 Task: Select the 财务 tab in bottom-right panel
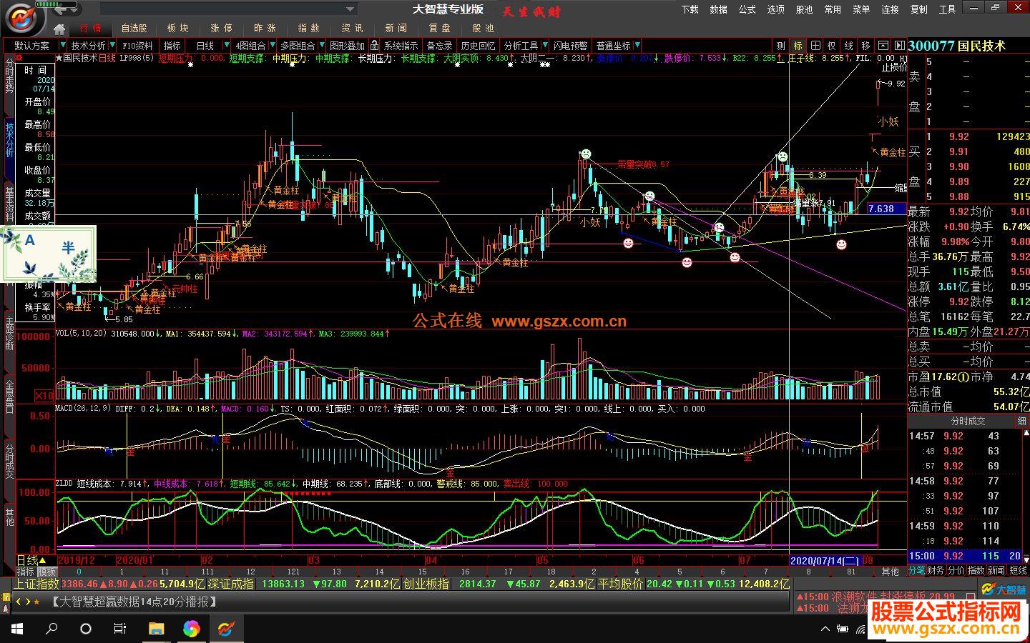click(x=936, y=571)
